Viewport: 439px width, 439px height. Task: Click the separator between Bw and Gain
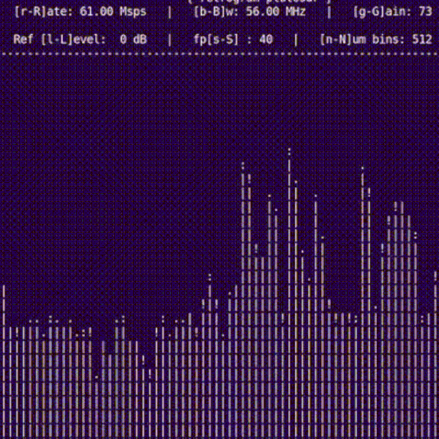pyautogui.click(x=329, y=12)
